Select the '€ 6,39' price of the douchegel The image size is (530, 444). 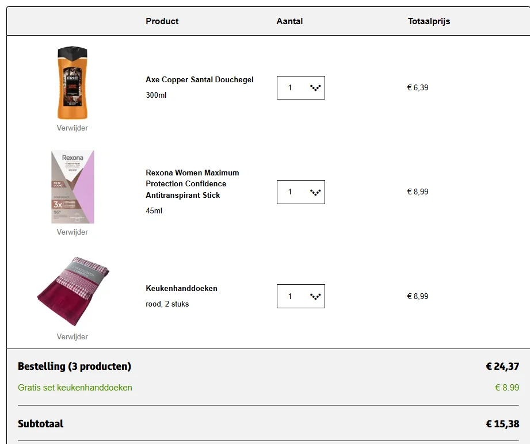417,87
